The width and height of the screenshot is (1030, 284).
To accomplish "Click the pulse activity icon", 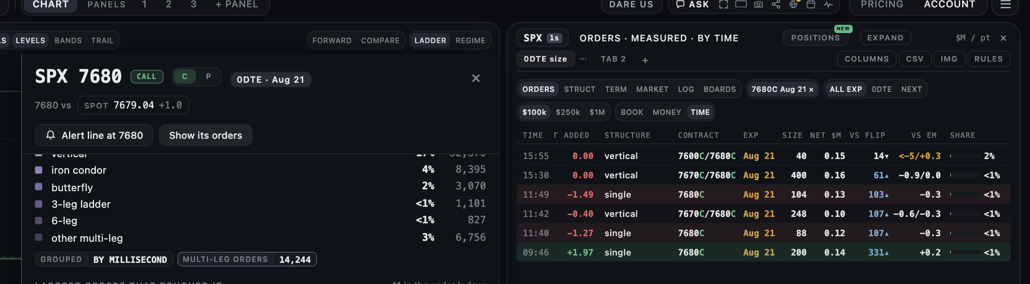I will 828,5.
